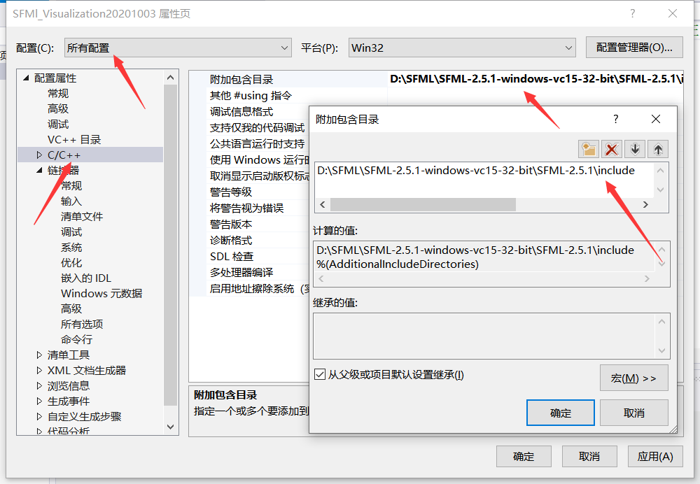Move line down with the down arrow icon
The width and height of the screenshot is (700, 484).
click(635, 149)
